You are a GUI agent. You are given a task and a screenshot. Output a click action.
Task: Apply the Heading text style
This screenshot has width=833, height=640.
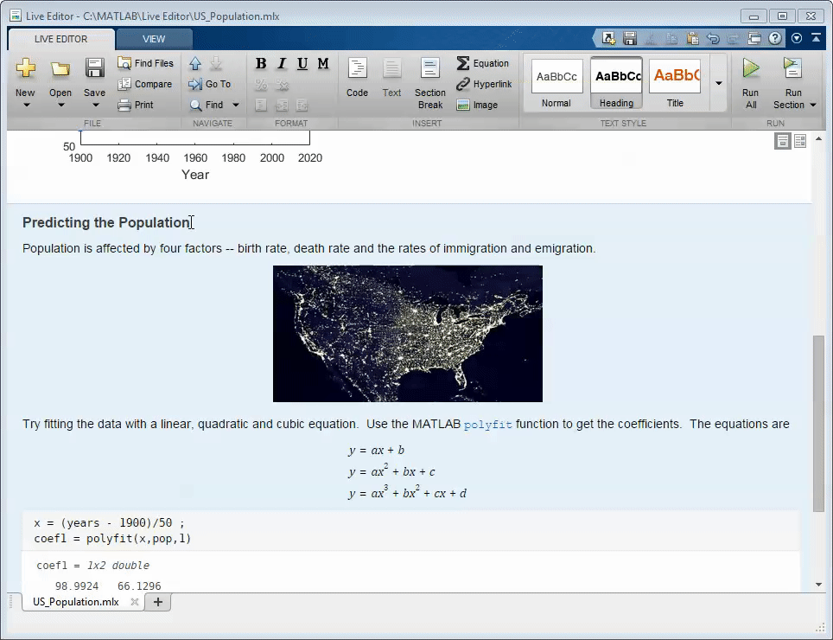point(616,83)
